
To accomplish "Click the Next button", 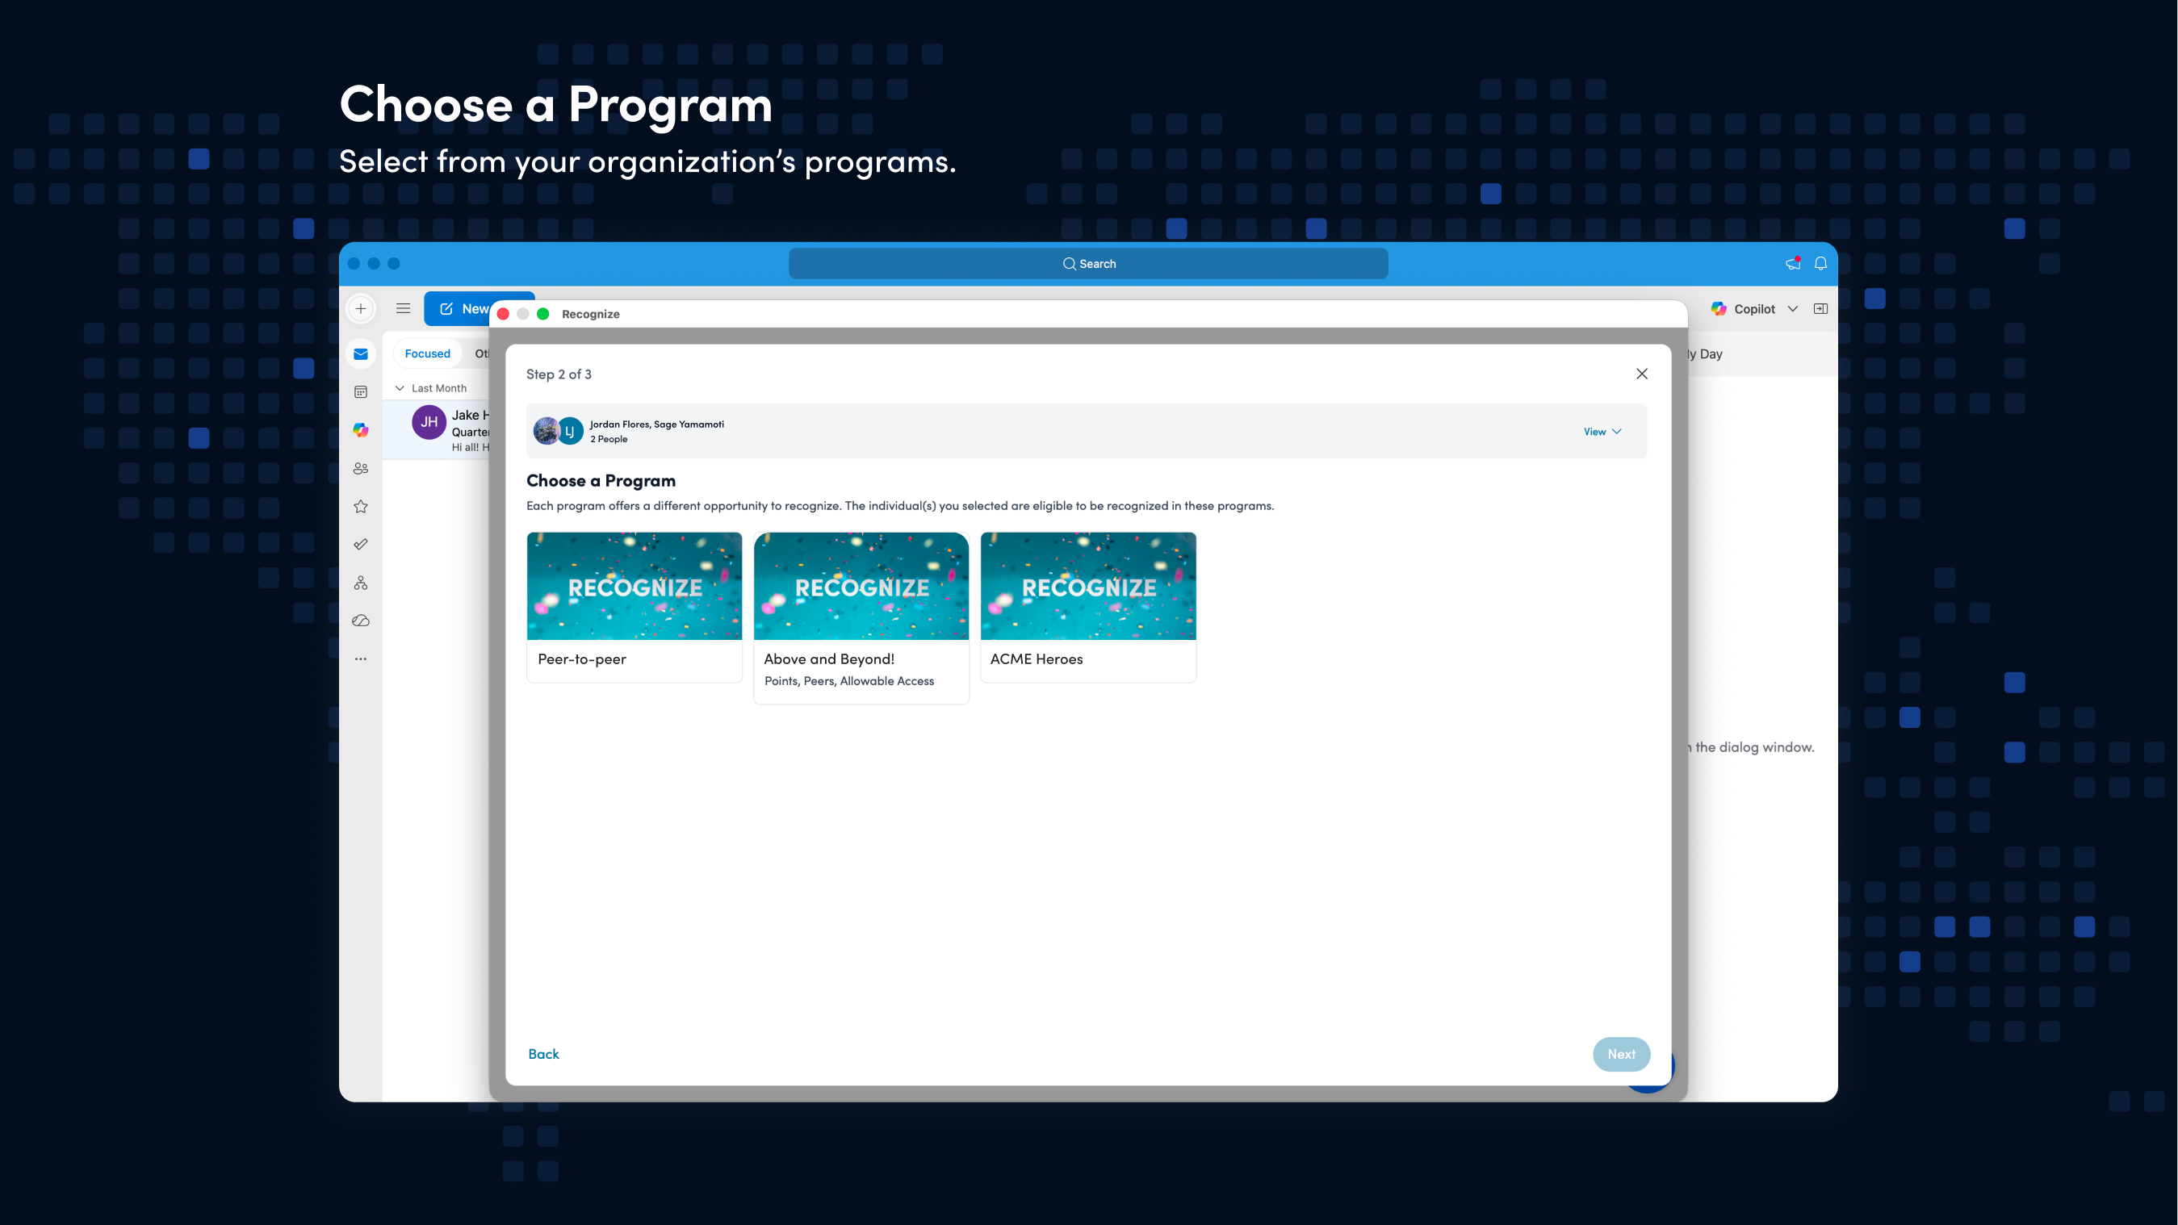I will pyautogui.click(x=1621, y=1053).
